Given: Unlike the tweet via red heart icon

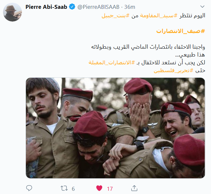Looking at the screenshot, I should [99, 188].
